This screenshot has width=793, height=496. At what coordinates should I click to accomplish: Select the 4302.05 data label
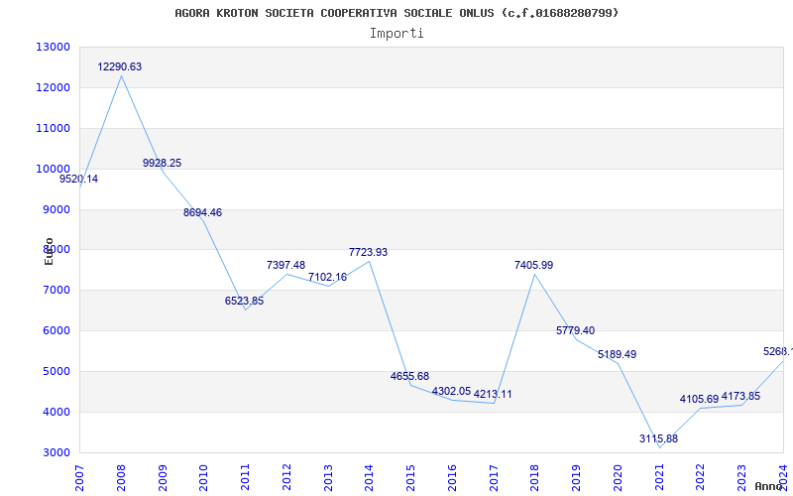pos(451,391)
